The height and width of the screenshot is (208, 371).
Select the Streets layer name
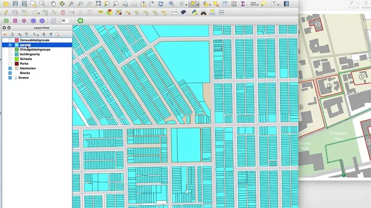pos(24,78)
